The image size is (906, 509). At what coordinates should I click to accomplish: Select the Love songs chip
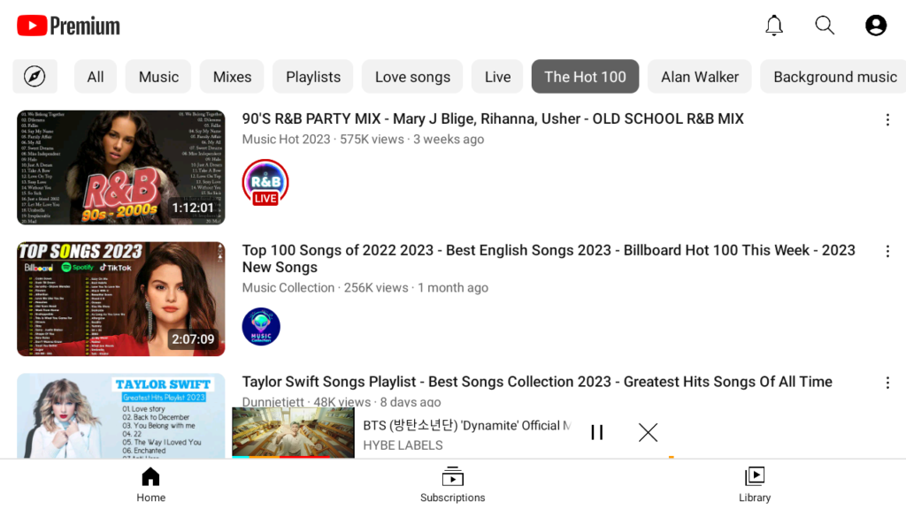[x=412, y=76]
